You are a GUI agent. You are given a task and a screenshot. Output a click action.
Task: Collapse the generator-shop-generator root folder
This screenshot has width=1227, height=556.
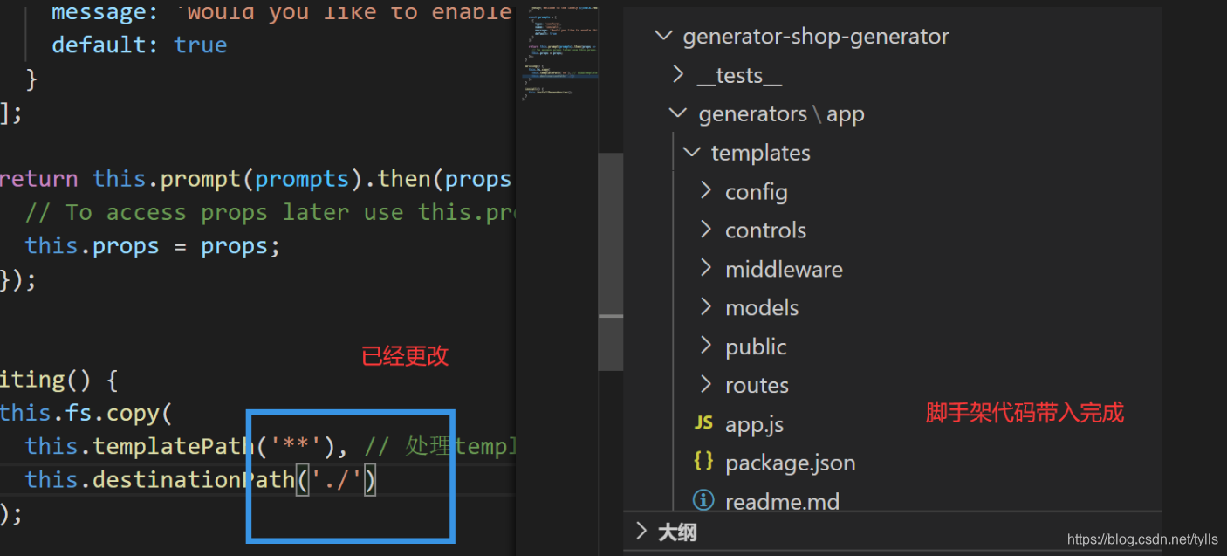coord(664,36)
